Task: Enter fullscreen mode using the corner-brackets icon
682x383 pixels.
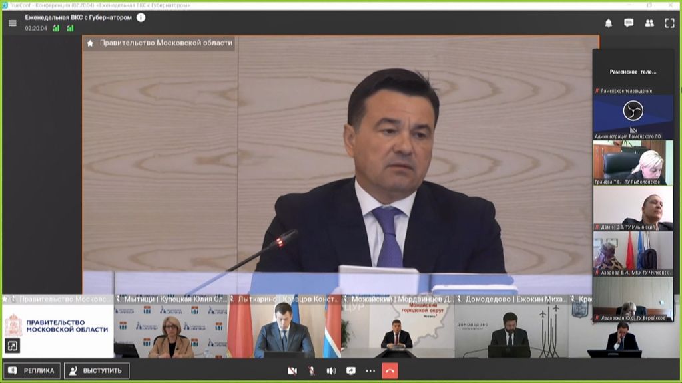Action: [669, 23]
